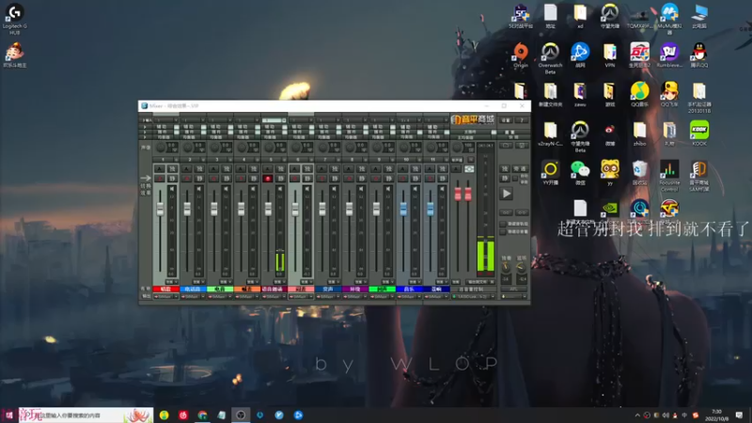The width and height of the screenshot is (752, 423).
Task: Arm the record button on mixer channel 5
Action: 268,179
